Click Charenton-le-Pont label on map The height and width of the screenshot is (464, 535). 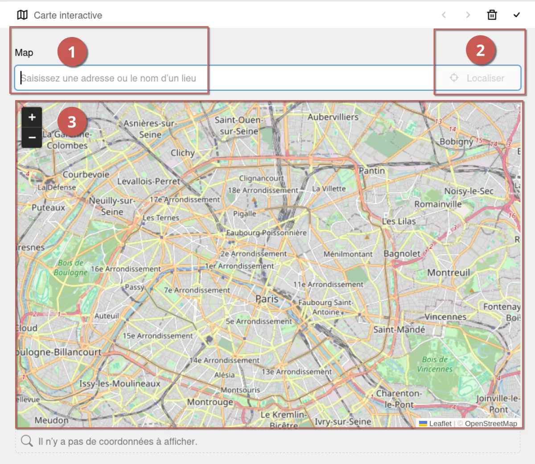tap(399, 399)
